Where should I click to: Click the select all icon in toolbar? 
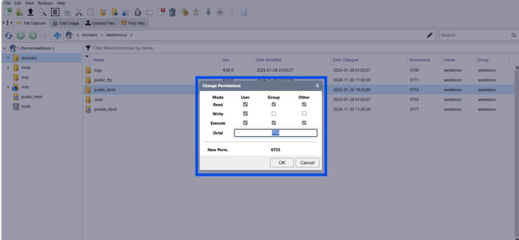click(x=55, y=12)
